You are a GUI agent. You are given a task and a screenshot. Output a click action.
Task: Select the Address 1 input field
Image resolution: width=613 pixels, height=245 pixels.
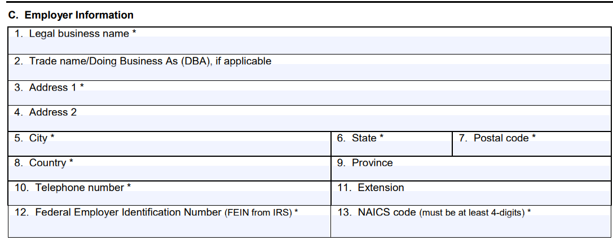click(310, 98)
